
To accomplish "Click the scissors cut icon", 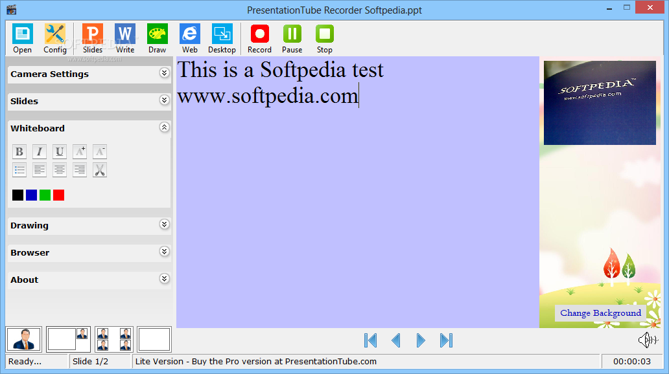I will tap(100, 170).
